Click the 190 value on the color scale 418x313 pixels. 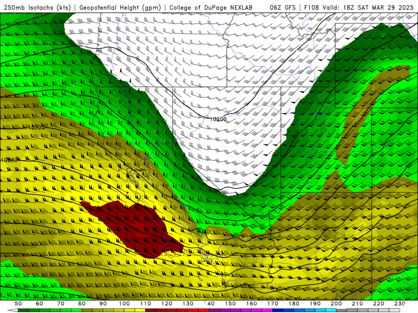point(316,304)
